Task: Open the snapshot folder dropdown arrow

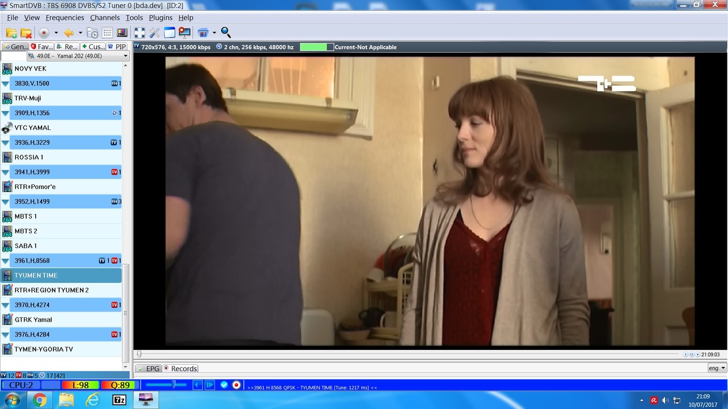Action: click(x=214, y=33)
